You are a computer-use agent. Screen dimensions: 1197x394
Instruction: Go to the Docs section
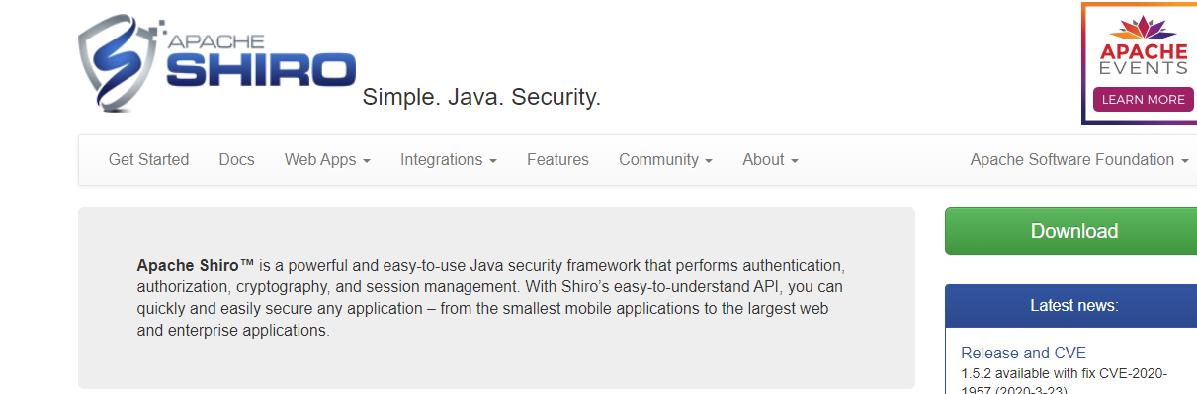pos(236,160)
